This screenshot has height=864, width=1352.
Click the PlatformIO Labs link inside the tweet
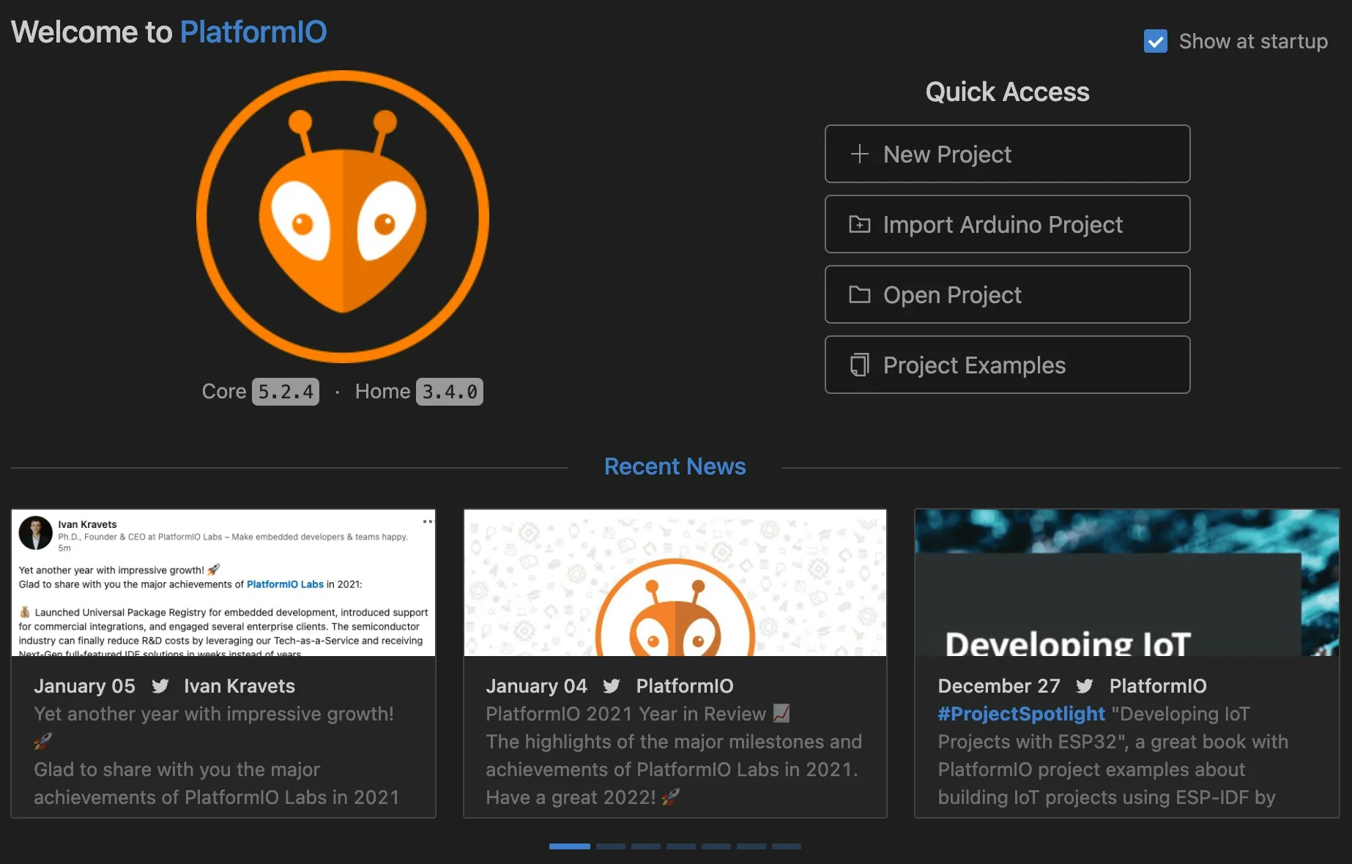(284, 584)
